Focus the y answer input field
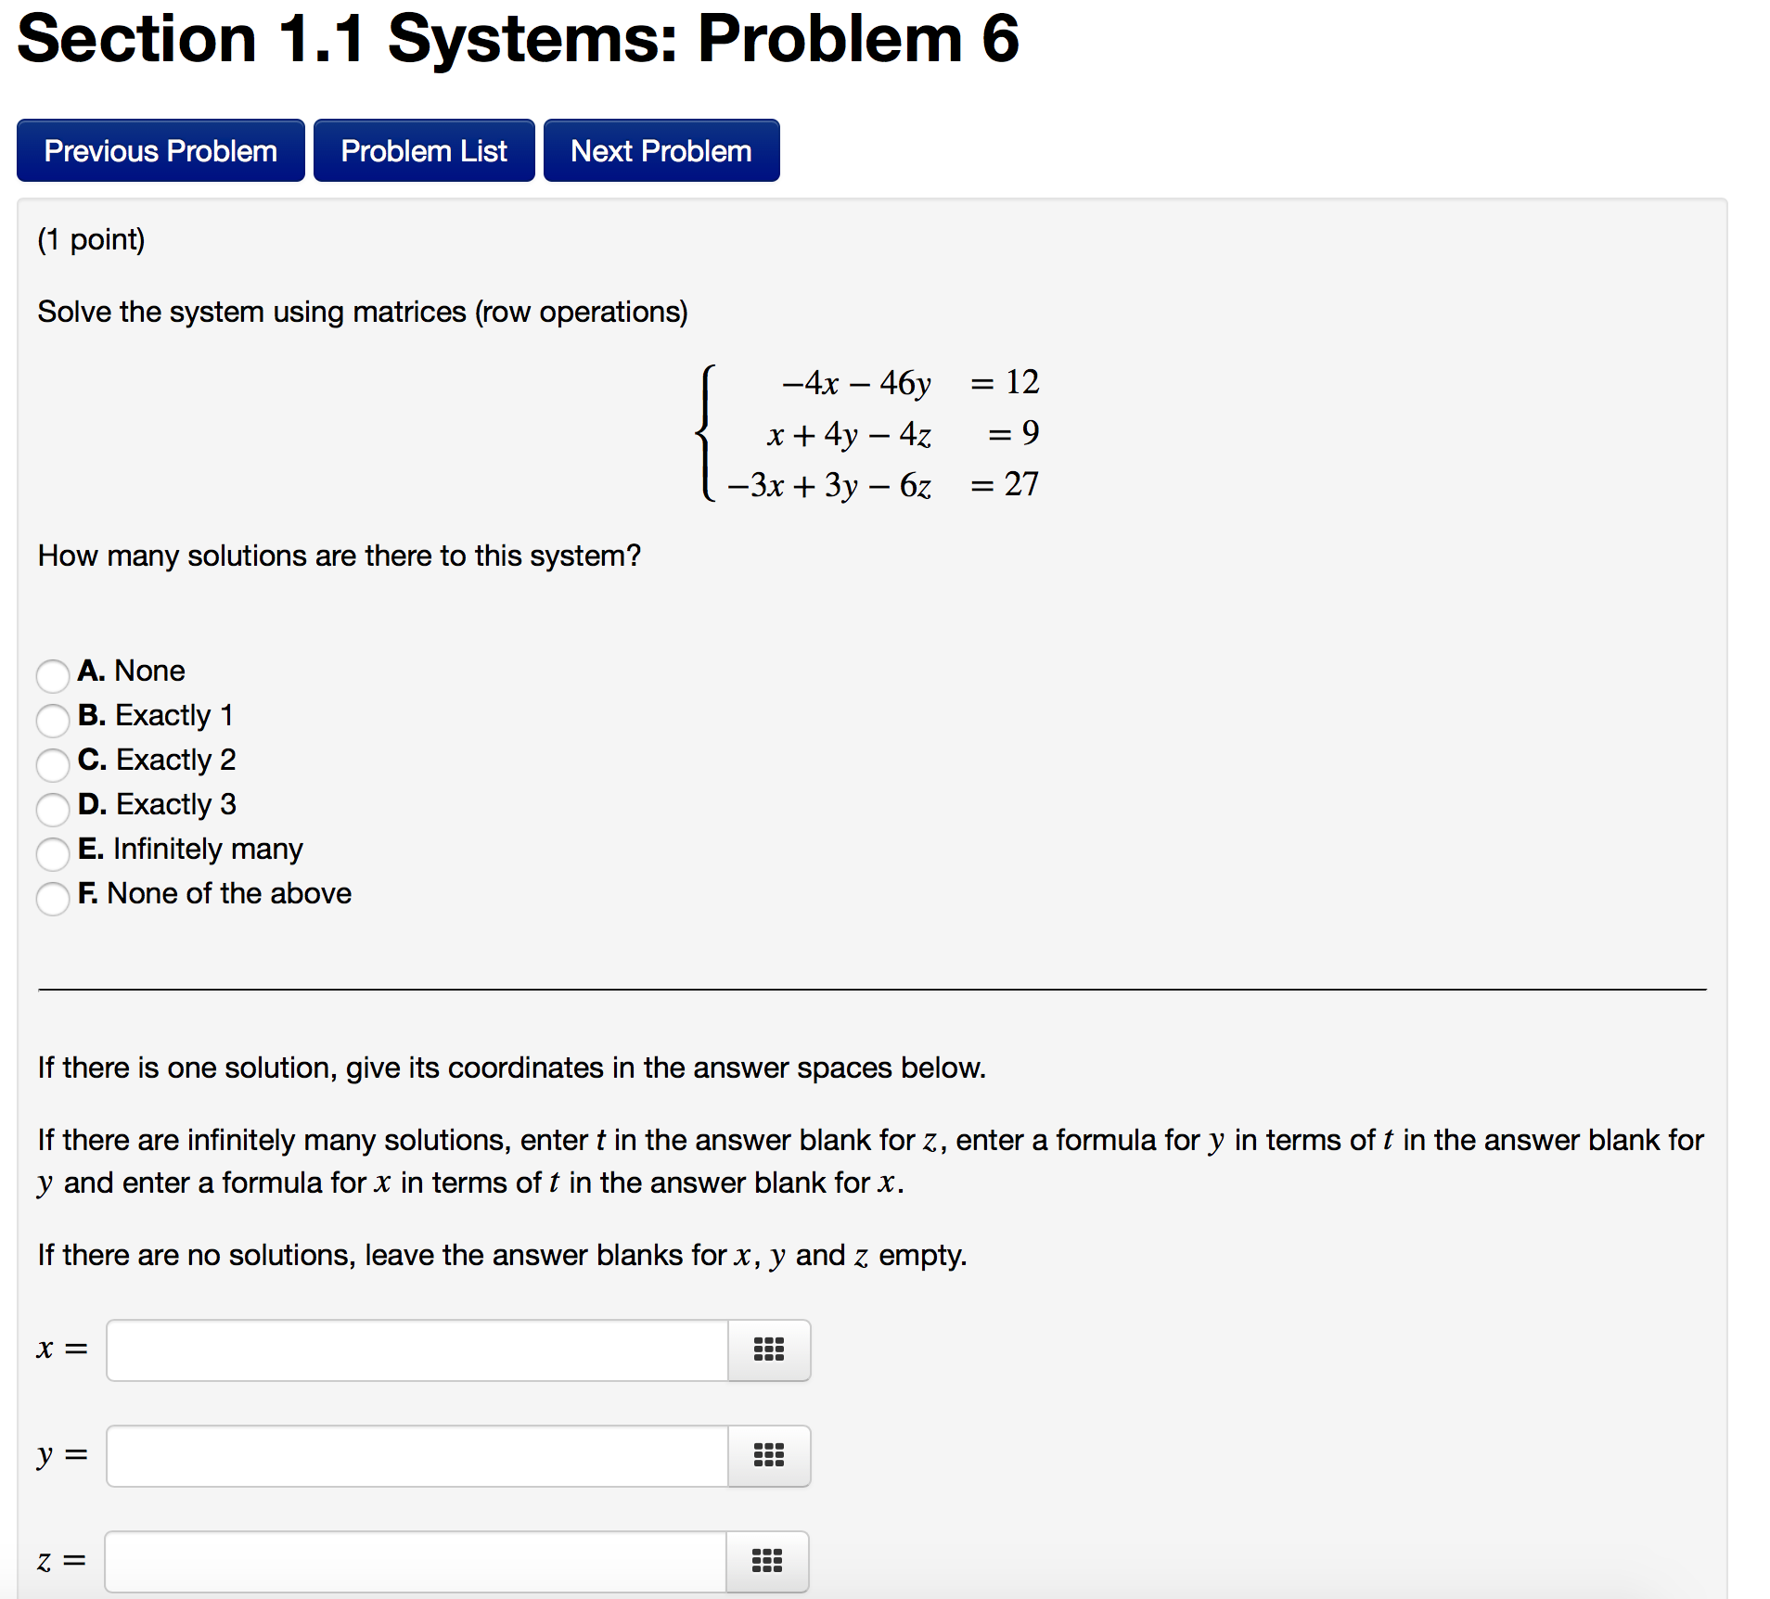Image resolution: width=1770 pixels, height=1599 pixels. 417,1455
